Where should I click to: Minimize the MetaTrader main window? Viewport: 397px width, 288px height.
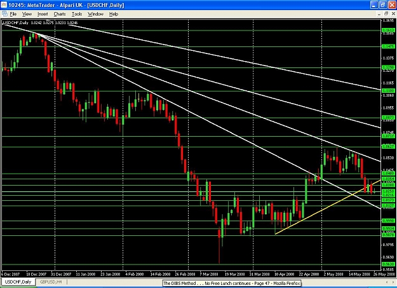[x=374, y=5]
